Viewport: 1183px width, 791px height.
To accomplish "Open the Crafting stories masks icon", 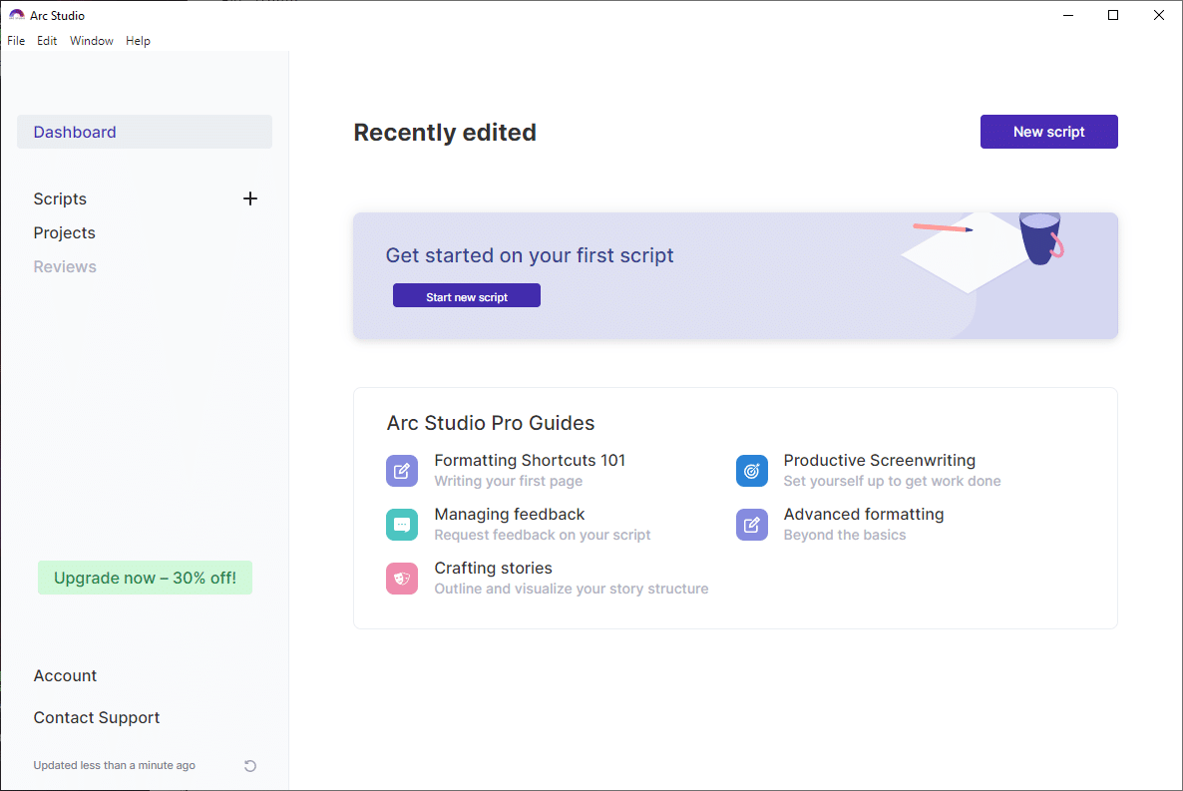I will click(x=402, y=578).
